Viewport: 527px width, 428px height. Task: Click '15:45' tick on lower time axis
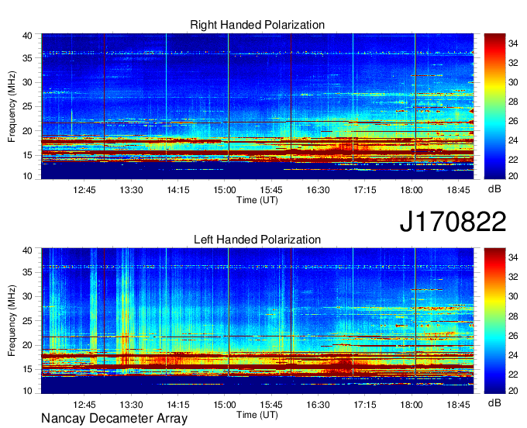point(271,405)
